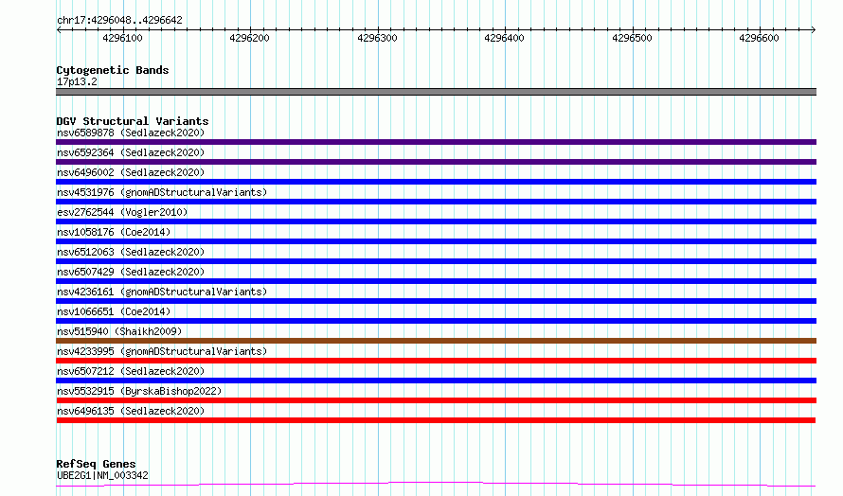Click the ruler's left arrowhead
The height and width of the screenshot is (496, 843).
(x=59, y=30)
